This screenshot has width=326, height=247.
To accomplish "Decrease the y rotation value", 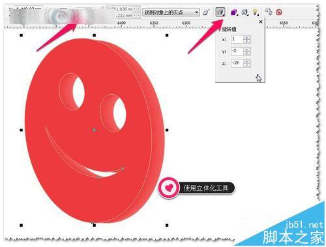I will coord(247,54).
